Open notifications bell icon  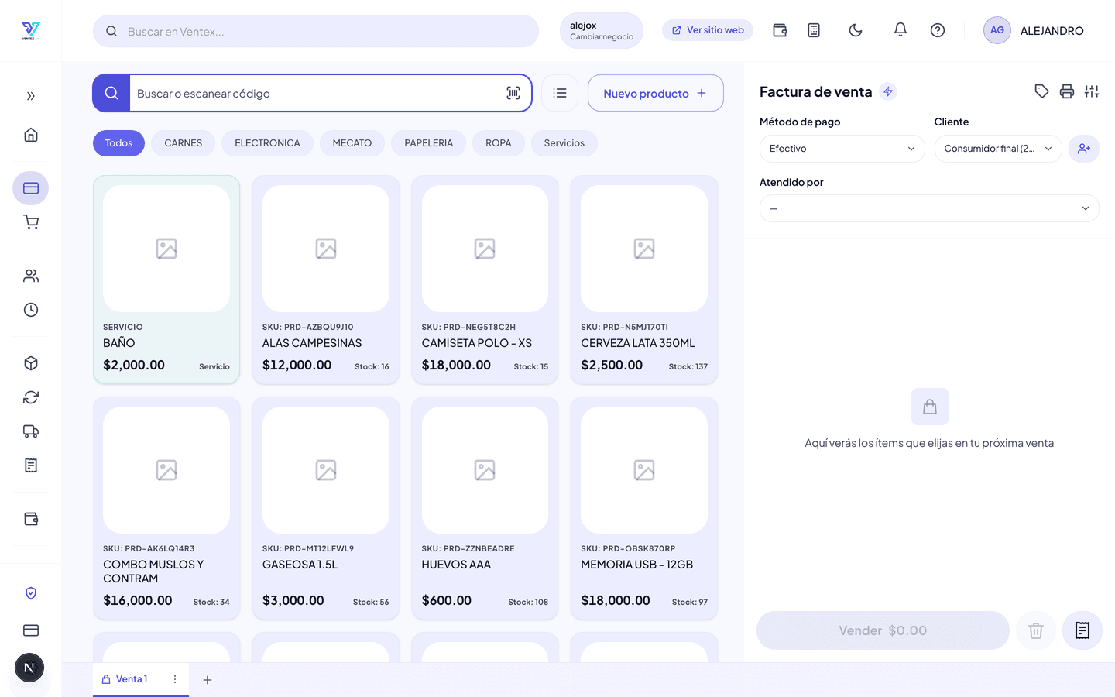tap(901, 29)
